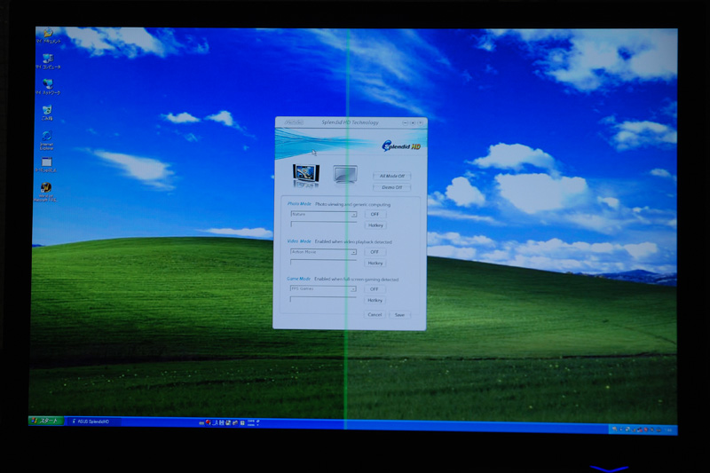
Task: Select the gray monitor icon in Splendid HD
Action: coord(345,175)
